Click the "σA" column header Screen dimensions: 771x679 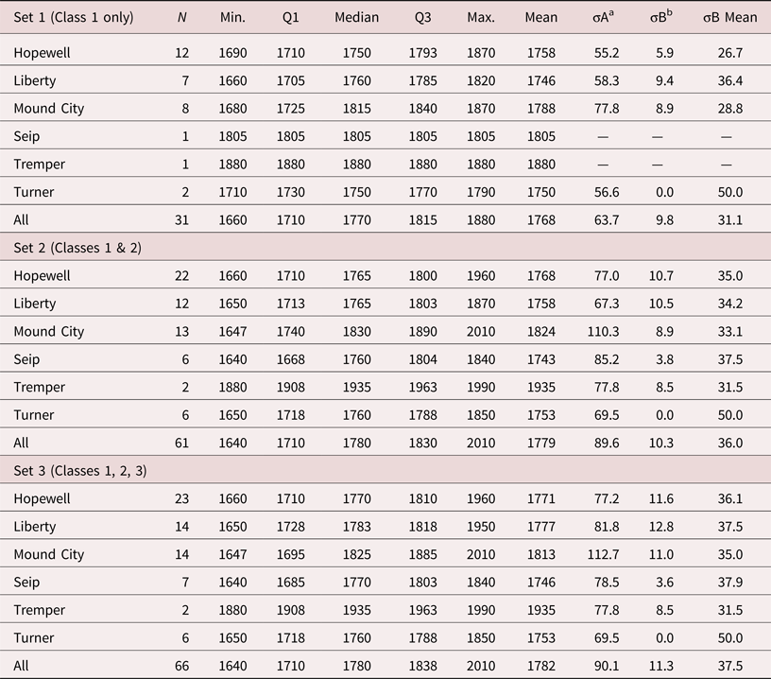[x=599, y=17]
